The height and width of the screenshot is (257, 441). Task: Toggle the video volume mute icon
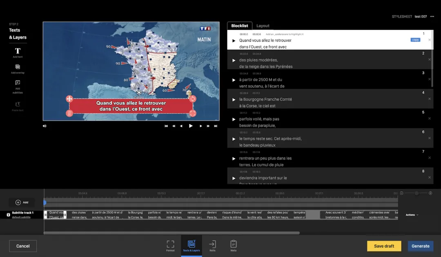pos(45,126)
